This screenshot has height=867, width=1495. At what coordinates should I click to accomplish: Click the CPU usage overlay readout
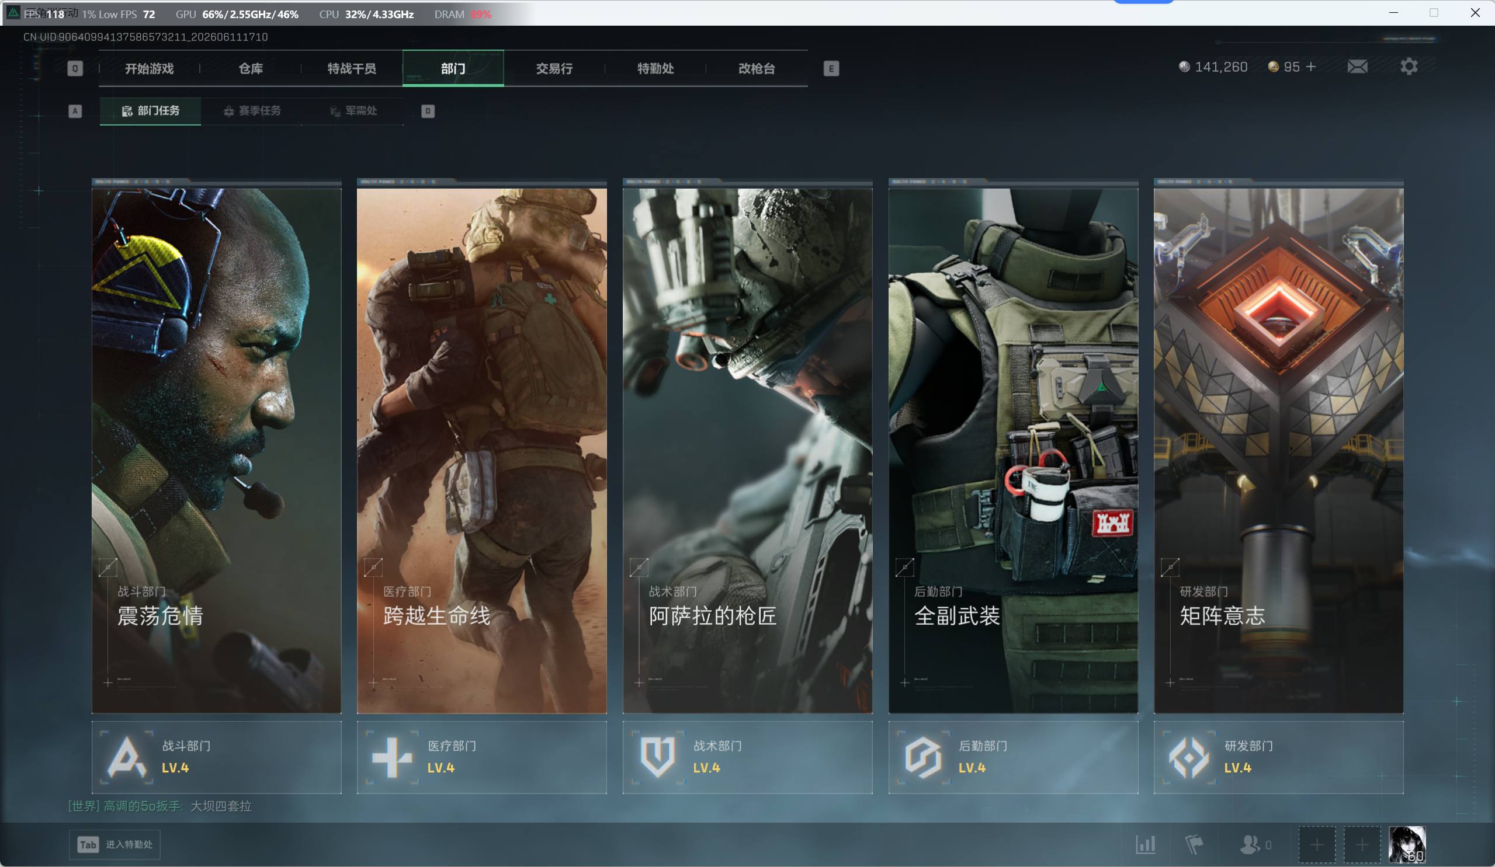[x=366, y=14]
